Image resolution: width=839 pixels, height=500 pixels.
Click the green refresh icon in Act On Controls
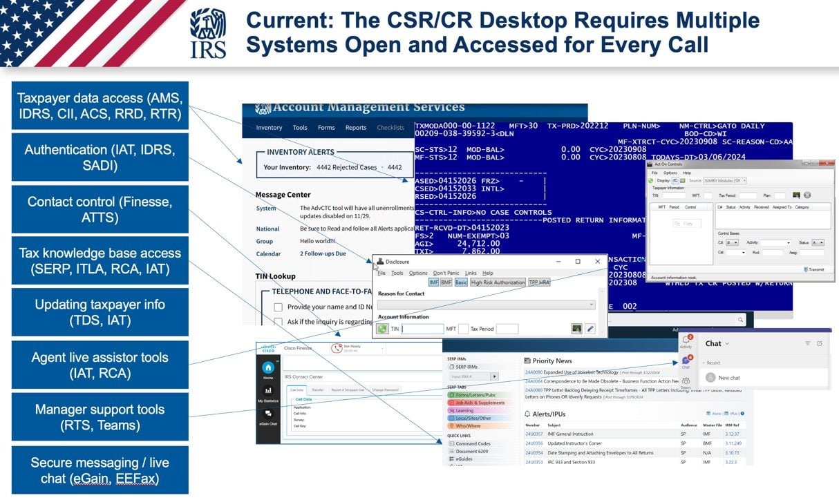(x=650, y=181)
